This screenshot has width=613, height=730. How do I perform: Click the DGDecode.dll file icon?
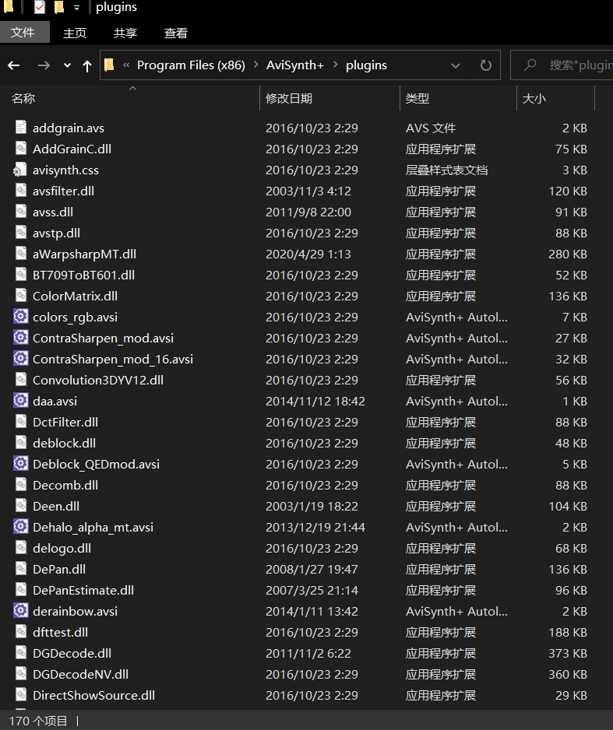coord(20,653)
